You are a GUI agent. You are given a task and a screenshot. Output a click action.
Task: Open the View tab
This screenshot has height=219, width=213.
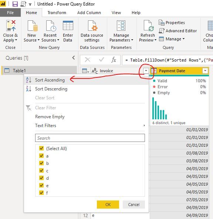tap(116, 13)
